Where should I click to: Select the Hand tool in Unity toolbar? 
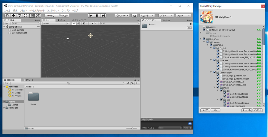tap(7, 15)
